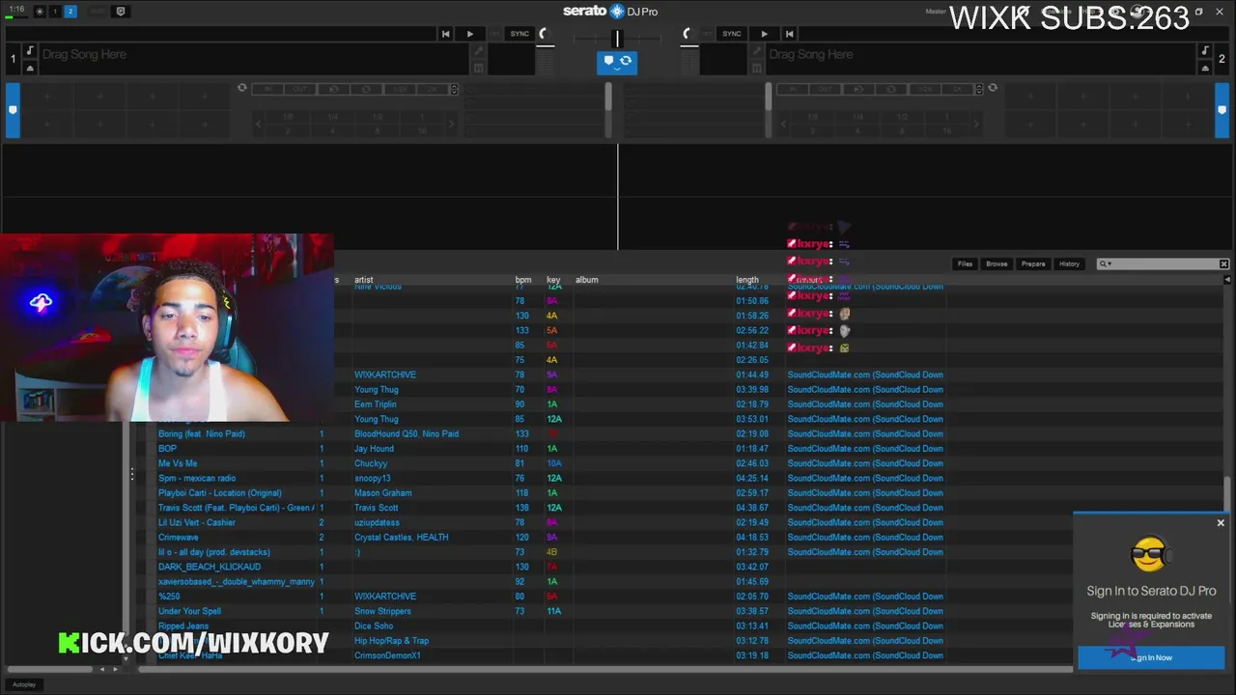Click the deck 2 loop slot stepper arrows

[x=978, y=89]
